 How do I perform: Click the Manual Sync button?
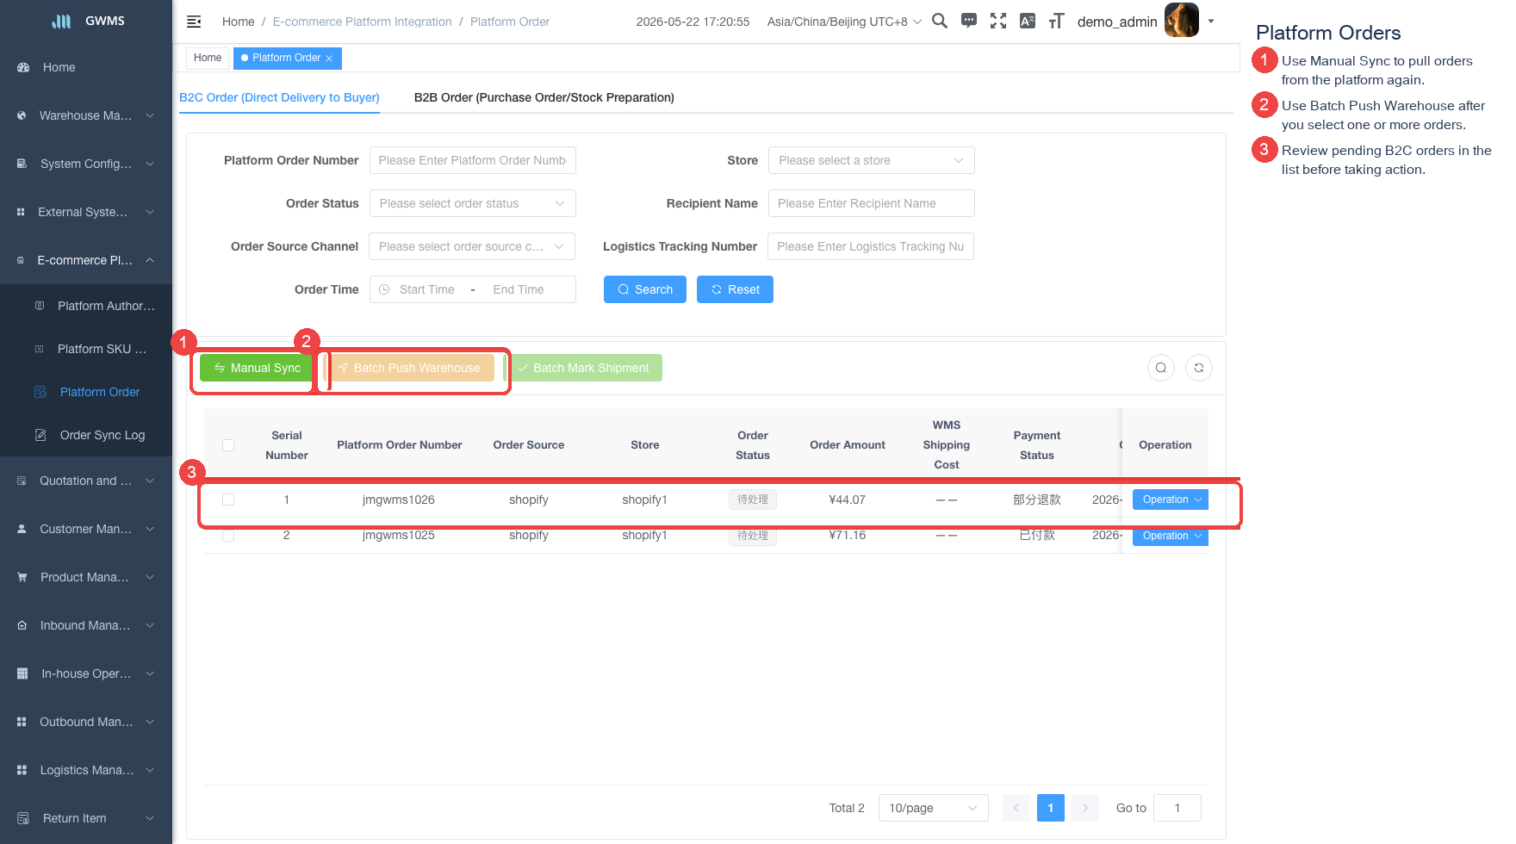pos(257,368)
